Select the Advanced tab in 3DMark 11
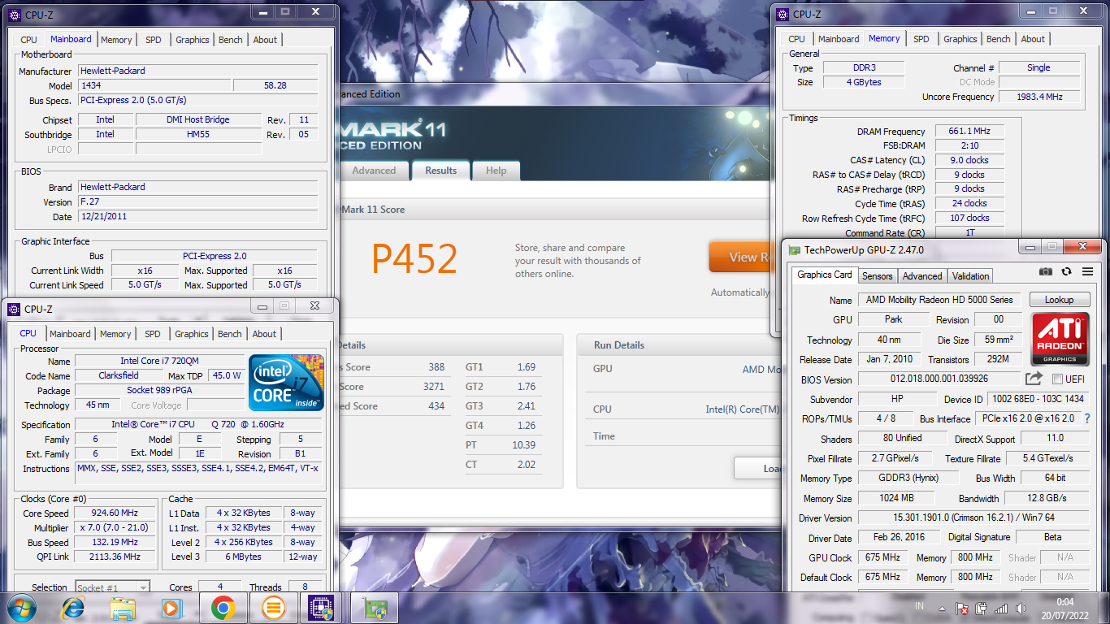Viewport: 1110px width, 624px height. click(374, 171)
